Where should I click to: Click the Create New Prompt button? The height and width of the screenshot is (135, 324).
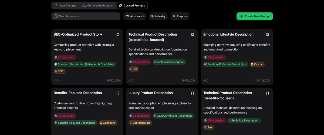click(x=255, y=16)
